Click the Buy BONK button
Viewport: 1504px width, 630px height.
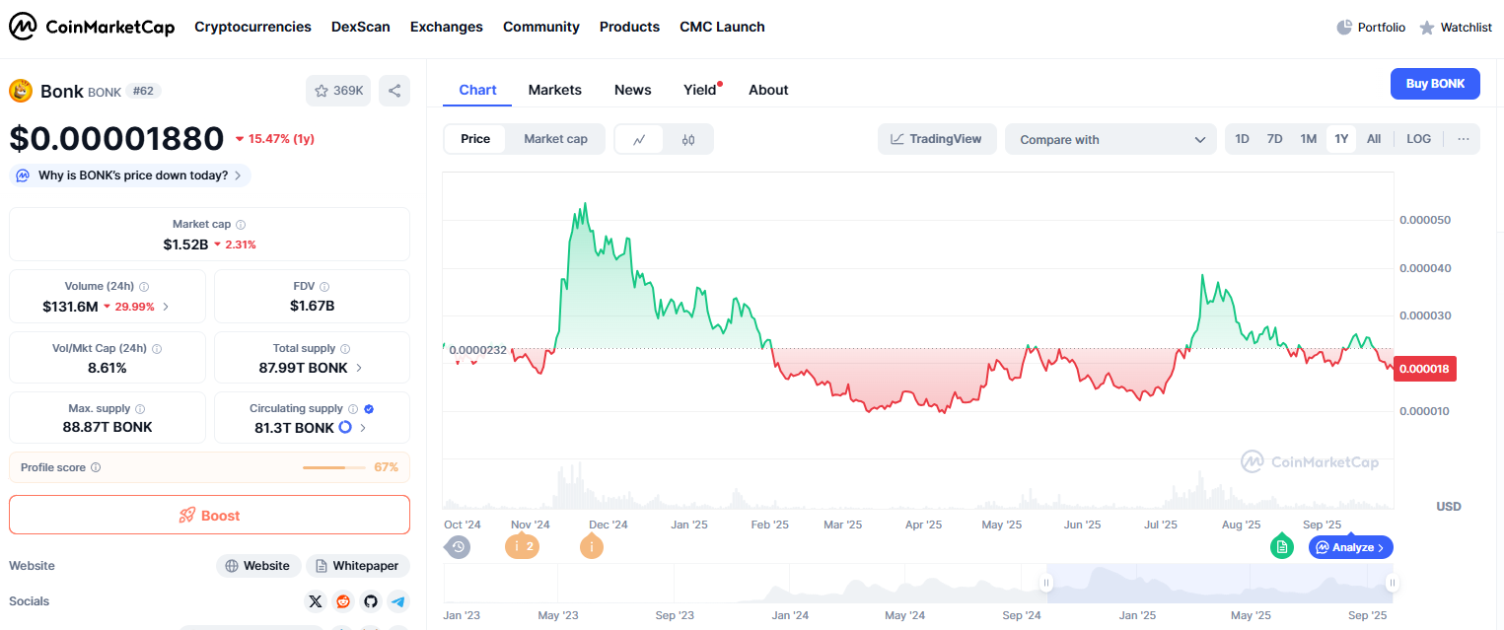coord(1435,84)
